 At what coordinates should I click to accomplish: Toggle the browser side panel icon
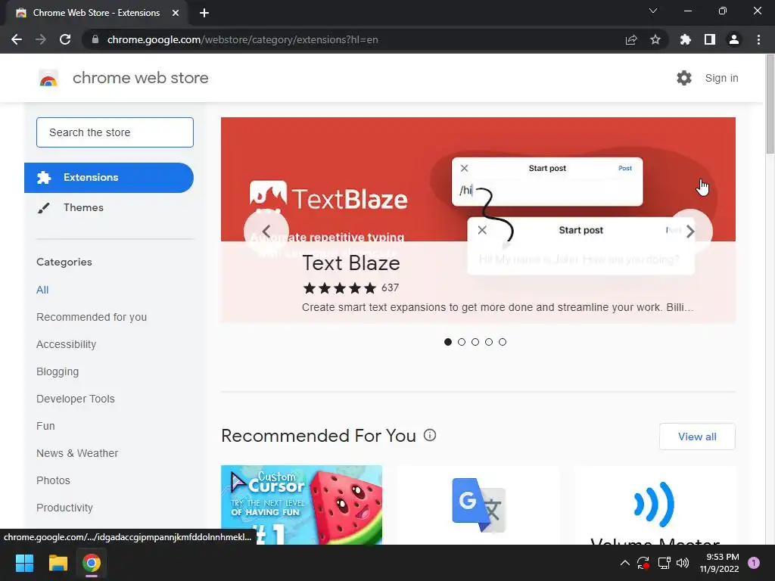[x=710, y=39]
